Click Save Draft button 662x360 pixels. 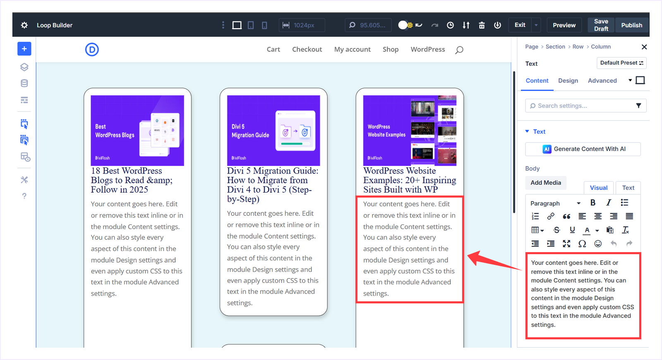pos(601,25)
